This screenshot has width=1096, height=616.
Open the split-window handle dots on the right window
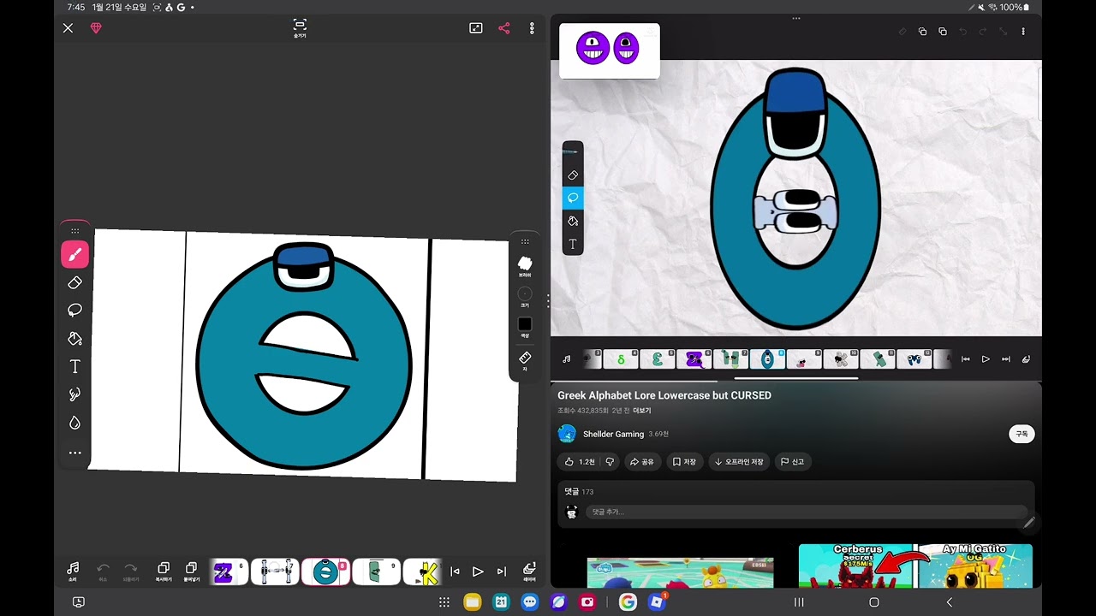coord(796,18)
